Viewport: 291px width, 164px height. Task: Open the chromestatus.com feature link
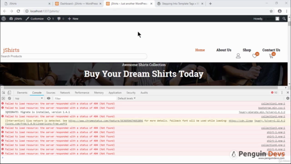tap(105, 121)
